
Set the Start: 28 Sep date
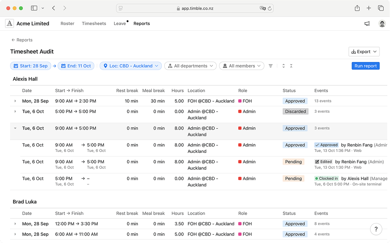pos(30,66)
